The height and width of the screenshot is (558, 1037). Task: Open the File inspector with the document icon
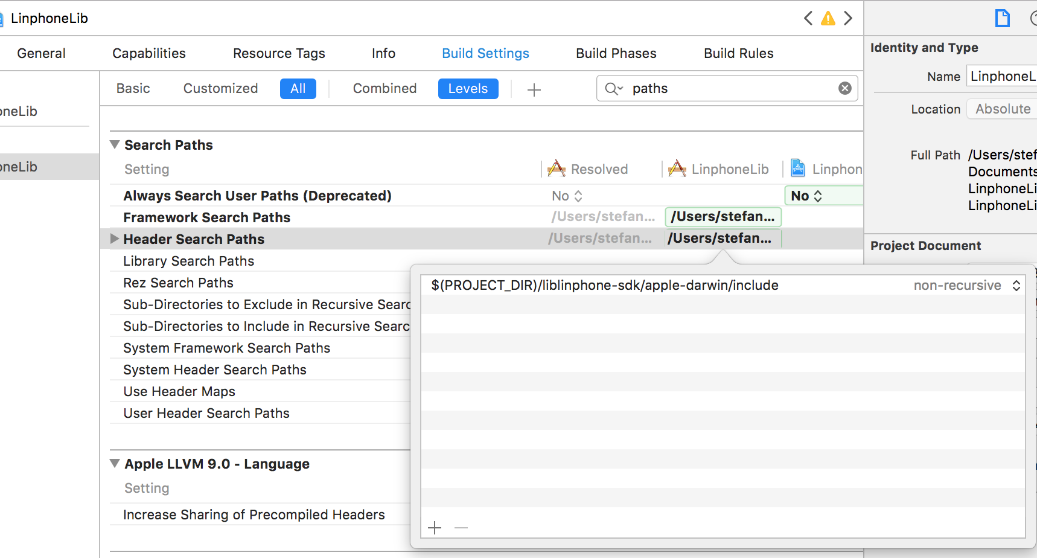[x=1003, y=18]
